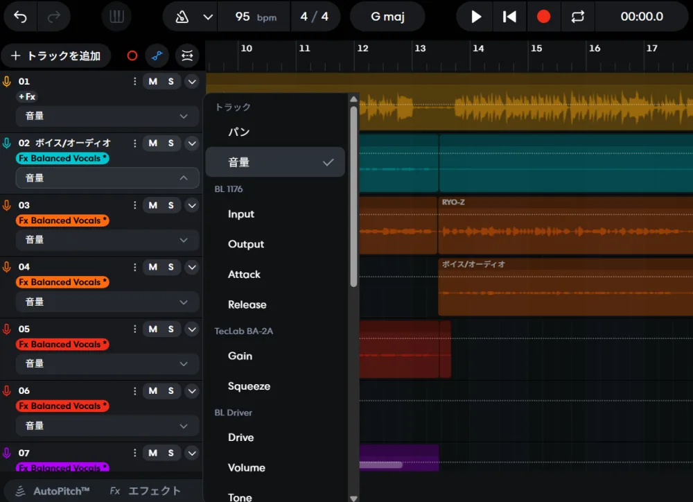
Task: Open the three-dot menu for track 05
Action: [x=135, y=329]
